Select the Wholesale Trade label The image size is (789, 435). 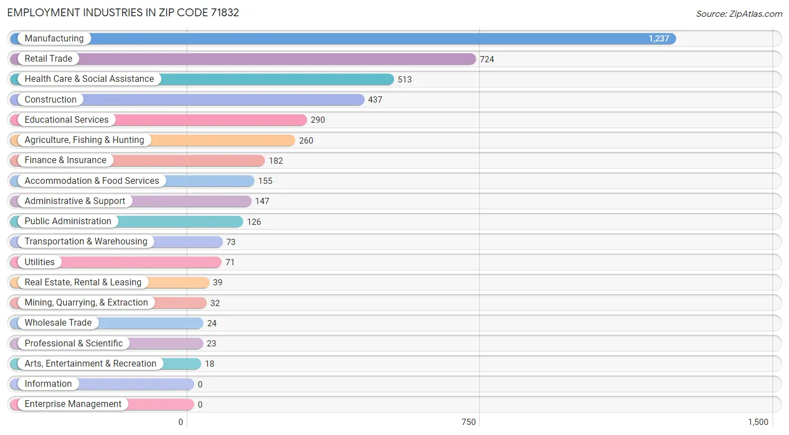pos(58,323)
